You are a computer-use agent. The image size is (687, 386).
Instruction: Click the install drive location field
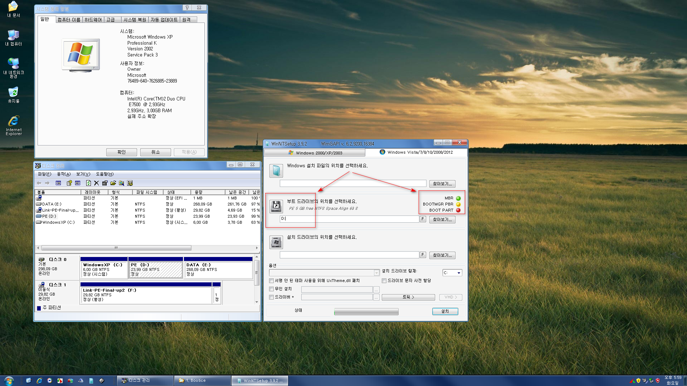[349, 255]
